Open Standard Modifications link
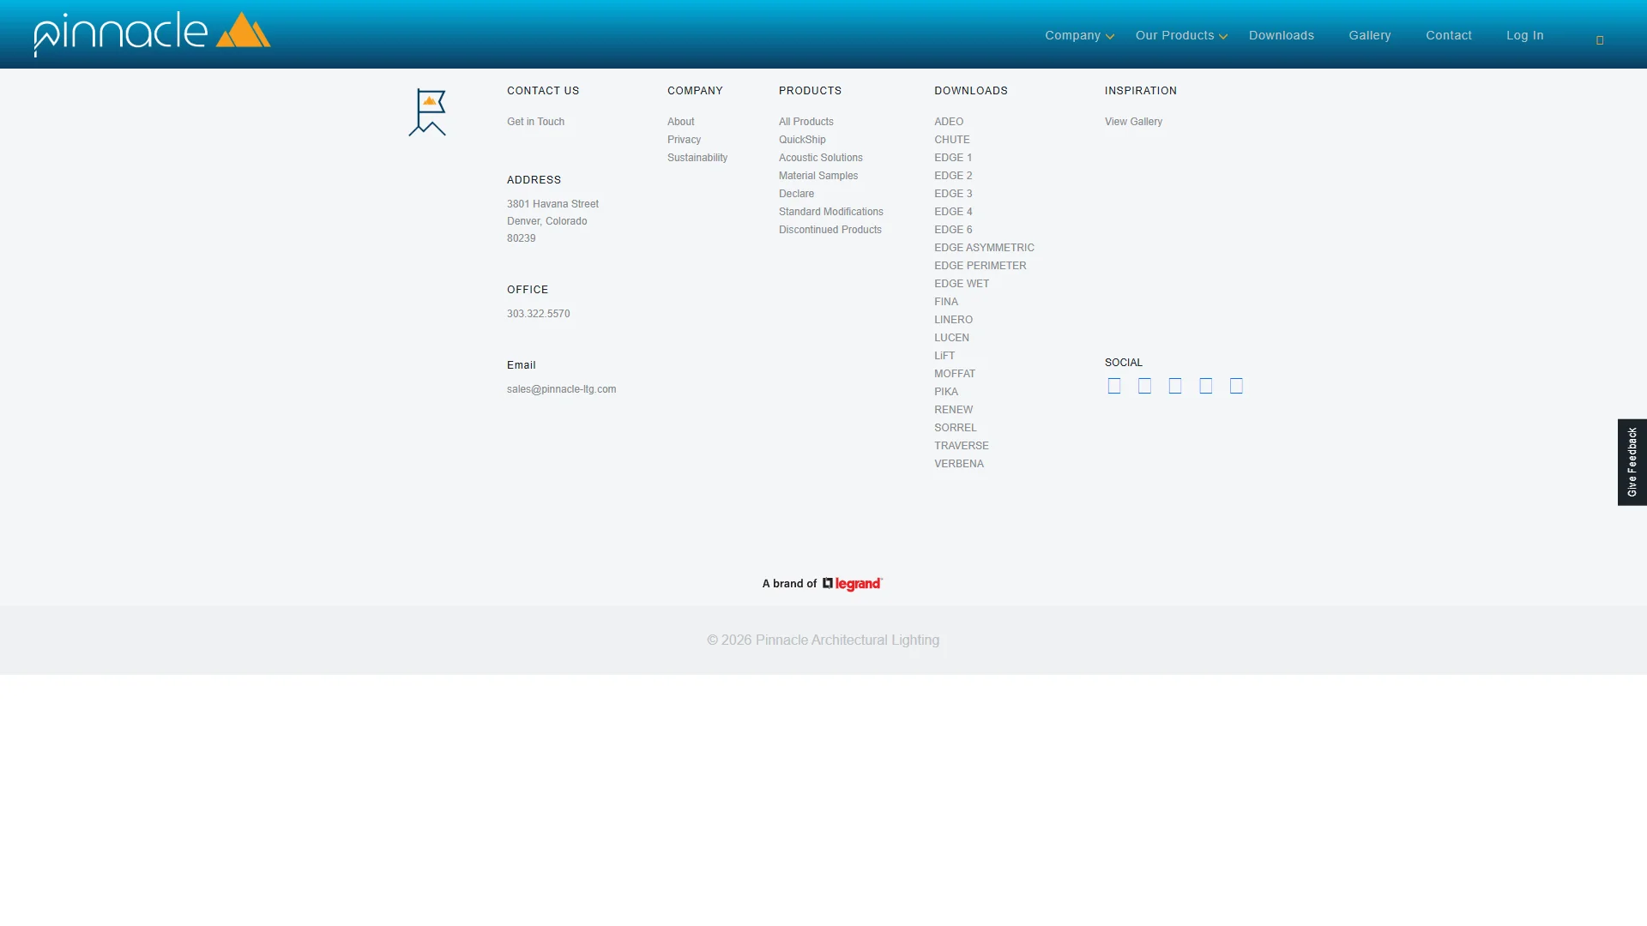The height and width of the screenshot is (926, 1647). click(830, 212)
